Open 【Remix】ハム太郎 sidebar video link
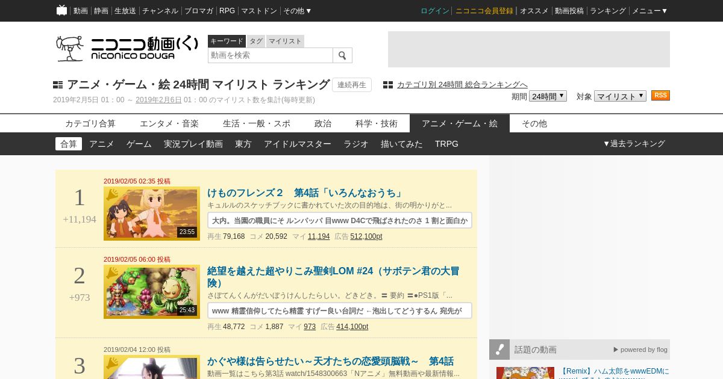Viewport: 723px width, 379px height. click(614, 372)
